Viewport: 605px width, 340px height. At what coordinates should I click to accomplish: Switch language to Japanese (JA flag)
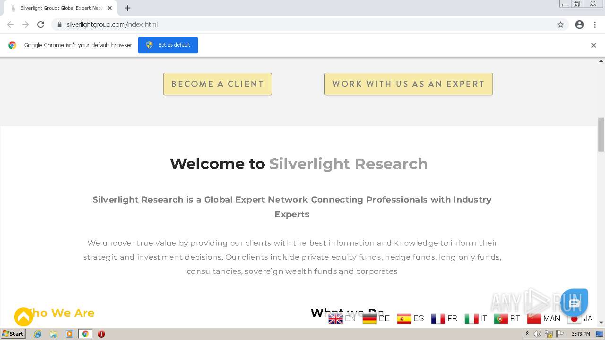click(579, 319)
